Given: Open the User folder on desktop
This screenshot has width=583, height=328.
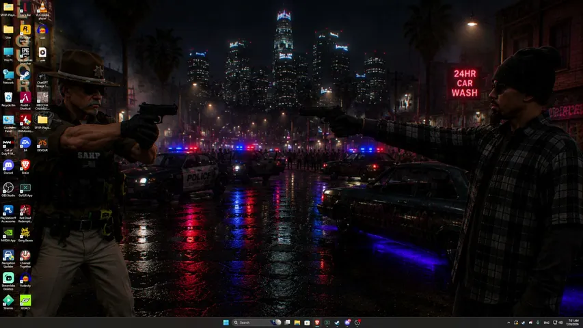Looking at the screenshot, I should coord(8,31).
